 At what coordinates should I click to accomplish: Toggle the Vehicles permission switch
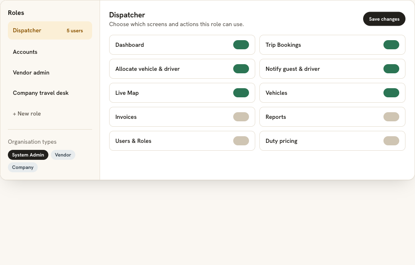391,93
